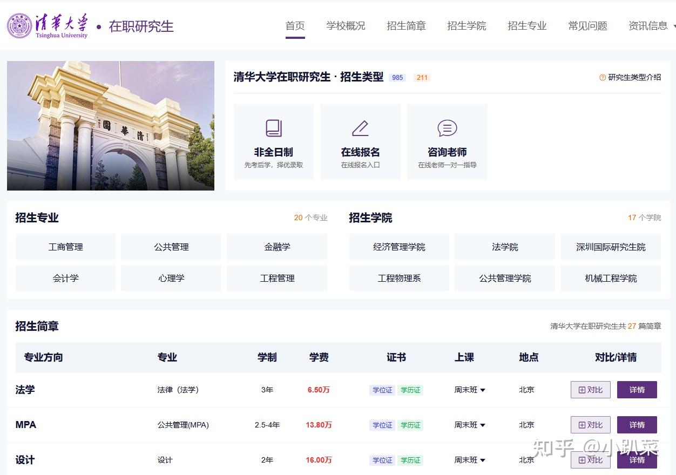View 详情 for 法学 program
Viewport: 676px width, 475px height.
point(637,390)
